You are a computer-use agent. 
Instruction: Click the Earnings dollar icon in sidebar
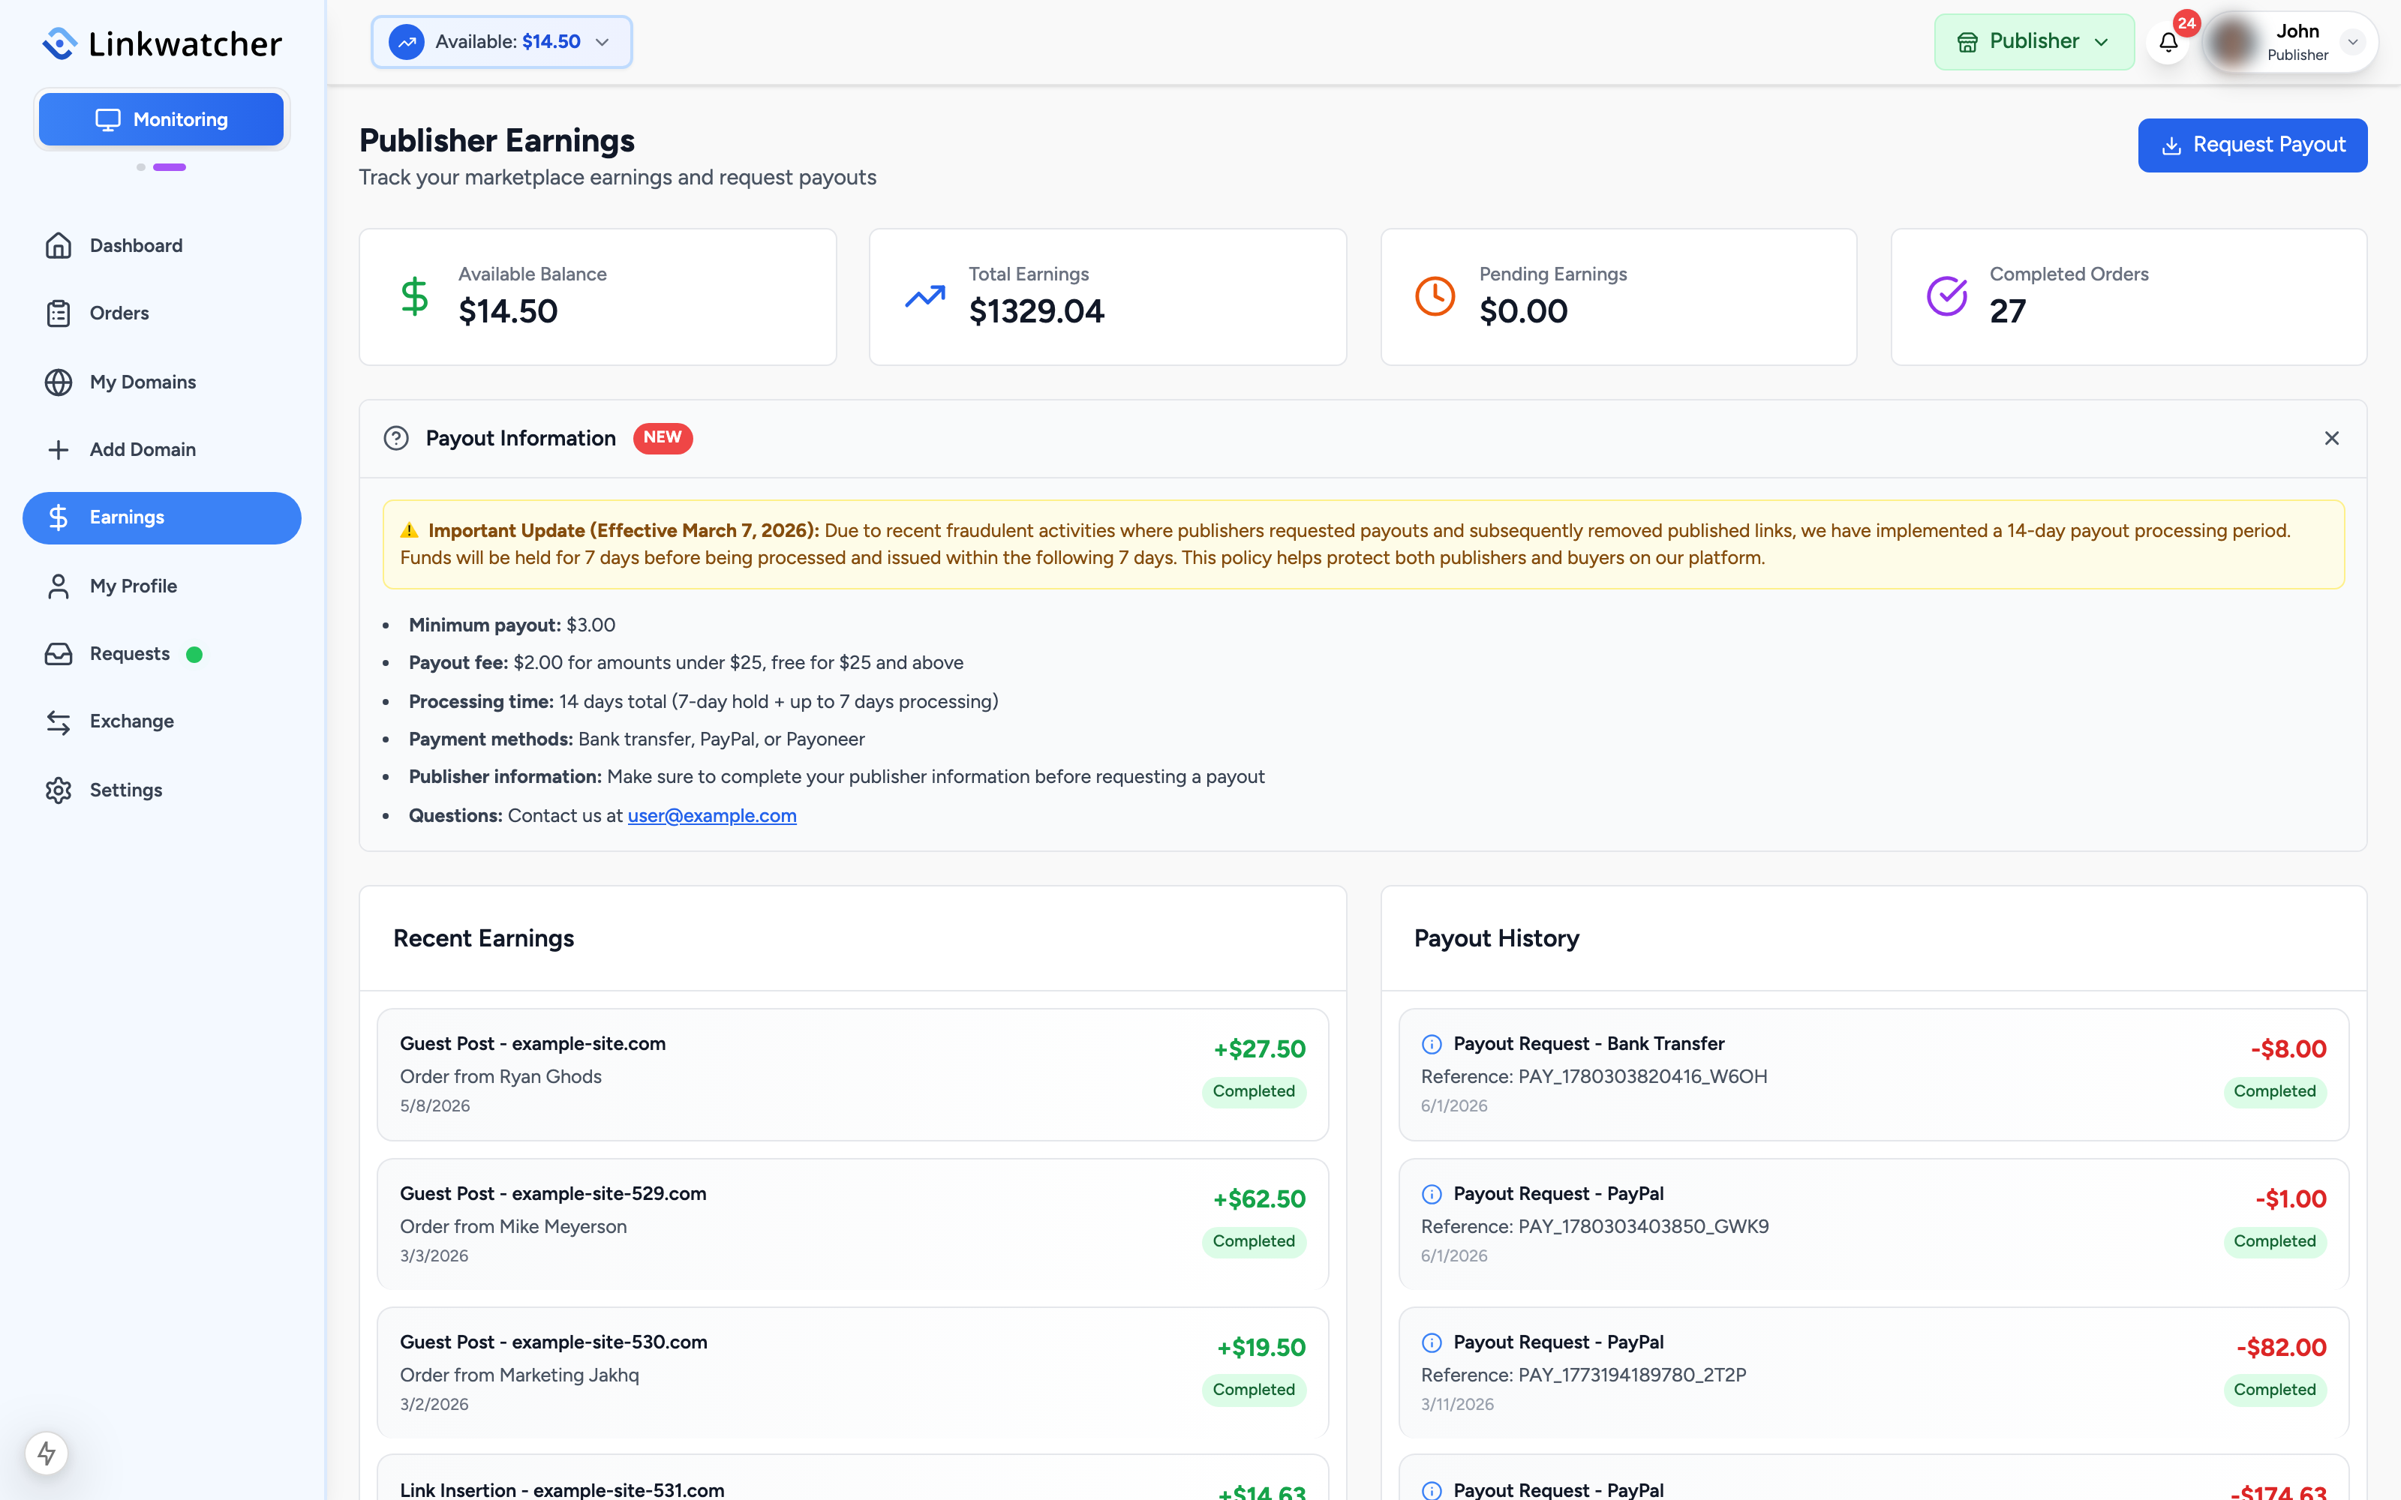pyautogui.click(x=59, y=517)
